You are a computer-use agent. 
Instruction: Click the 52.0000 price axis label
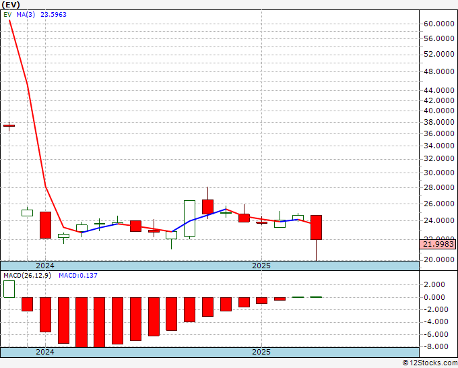(x=438, y=54)
